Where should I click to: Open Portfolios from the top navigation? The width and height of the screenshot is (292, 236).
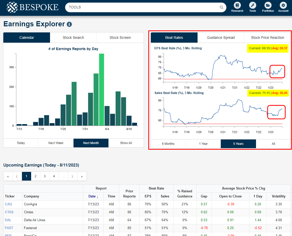(268, 6)
